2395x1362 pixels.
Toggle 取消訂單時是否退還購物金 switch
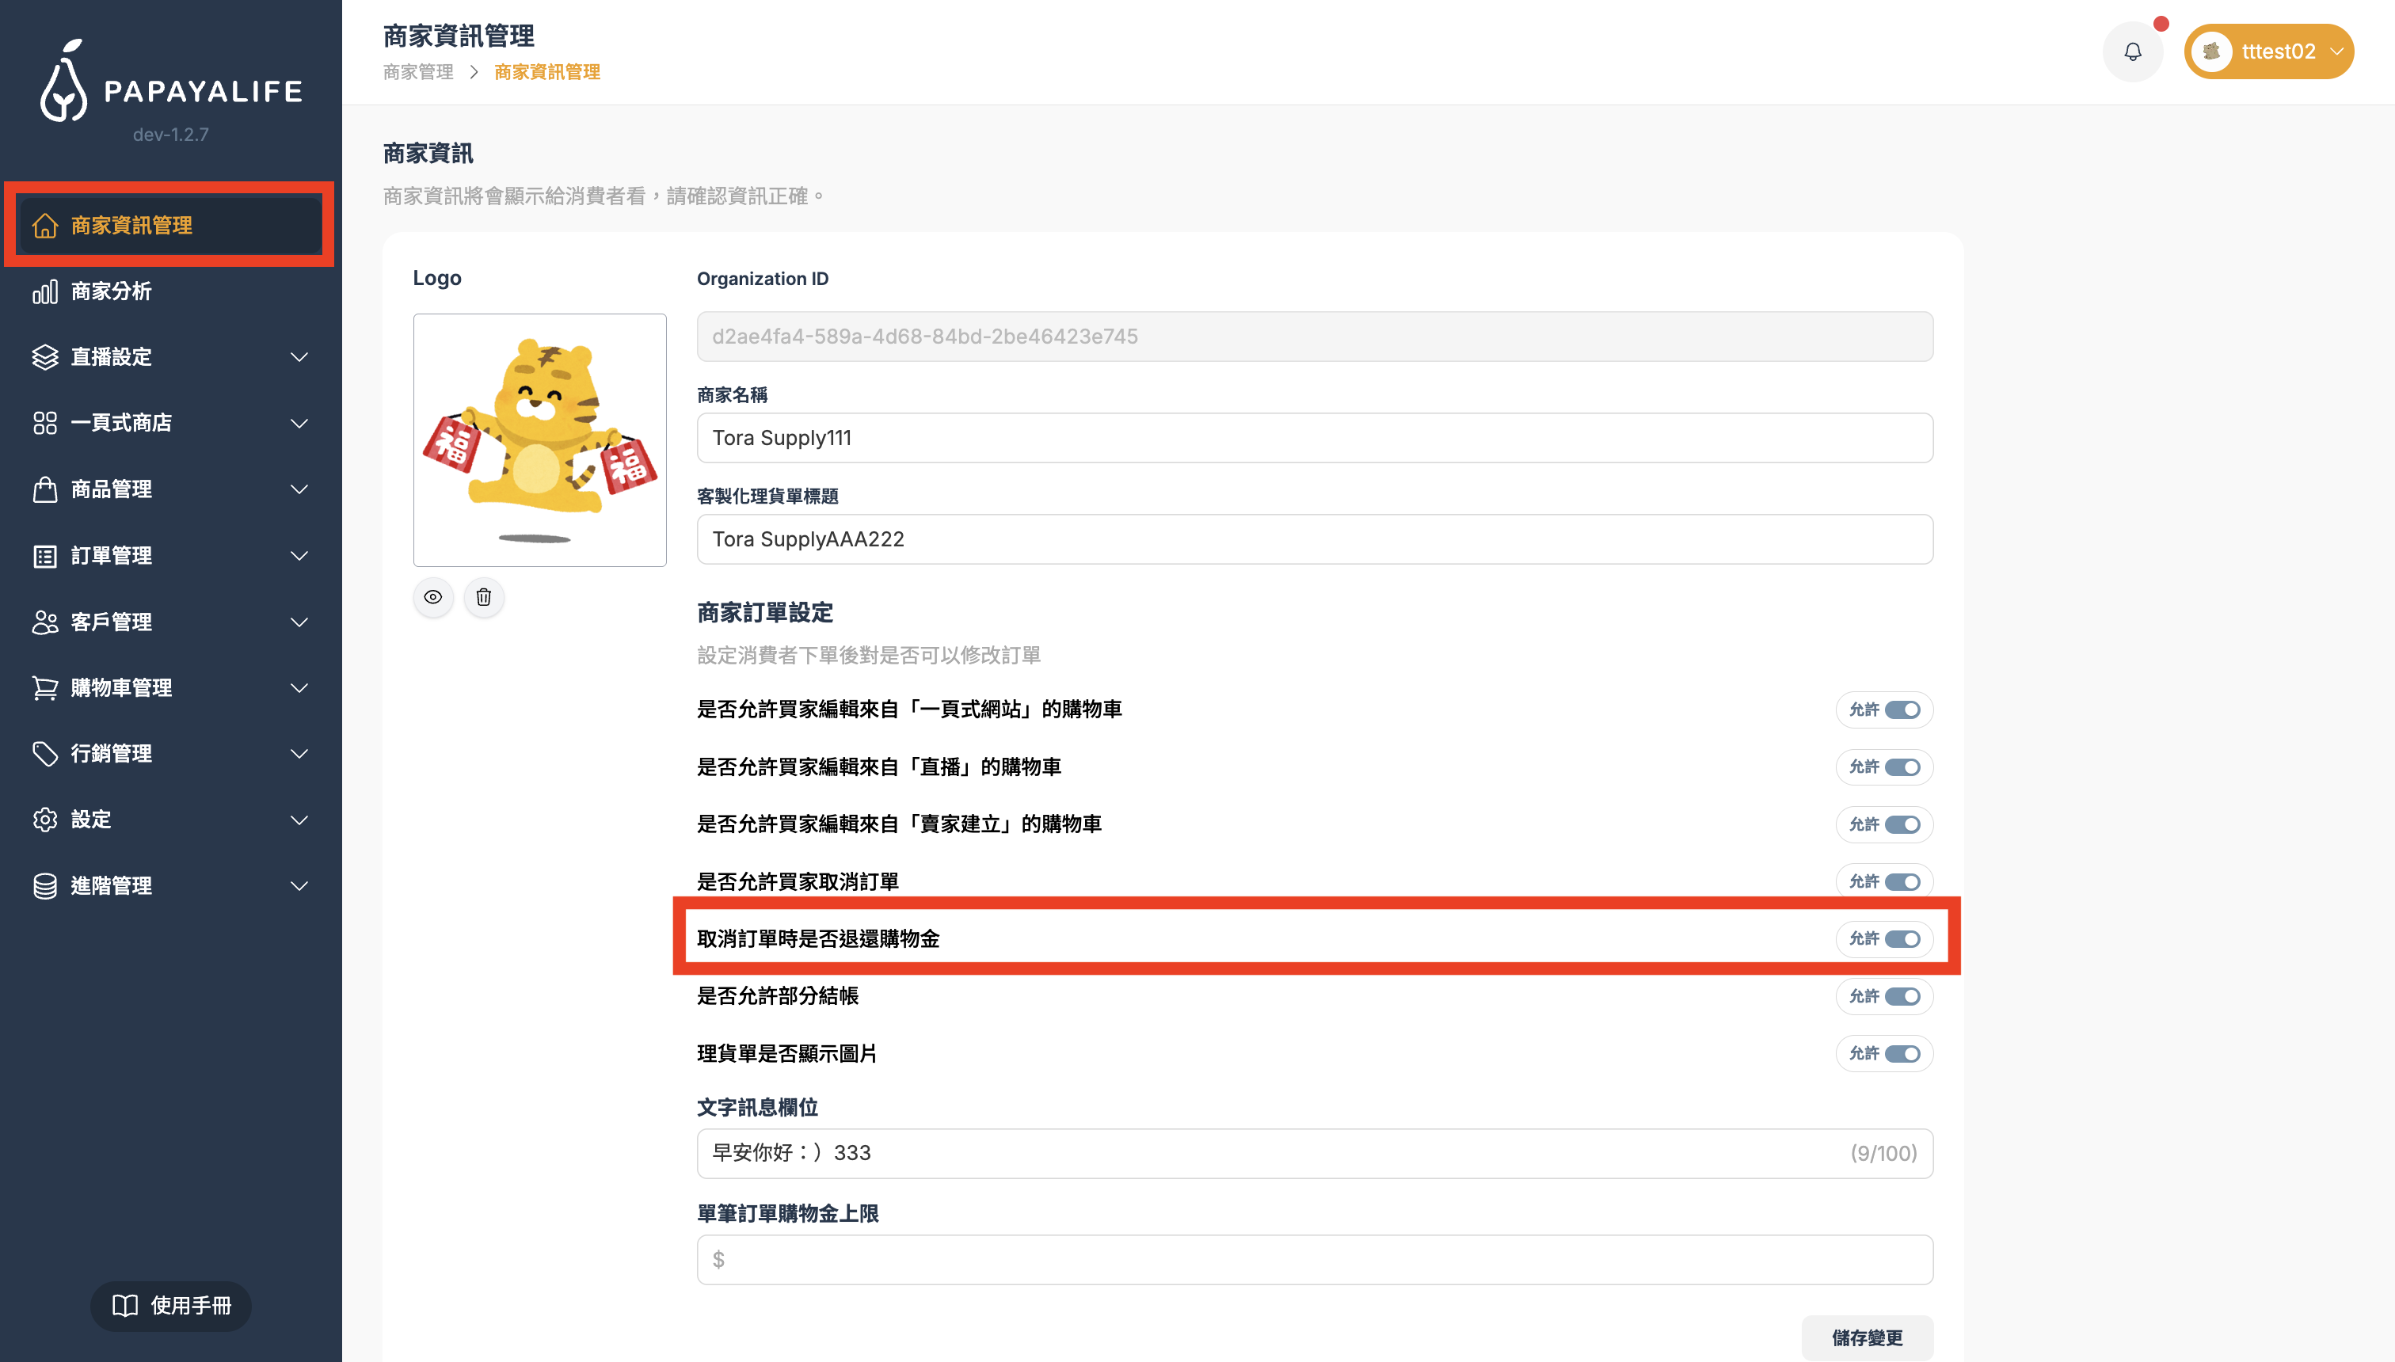coord(1902,938)
